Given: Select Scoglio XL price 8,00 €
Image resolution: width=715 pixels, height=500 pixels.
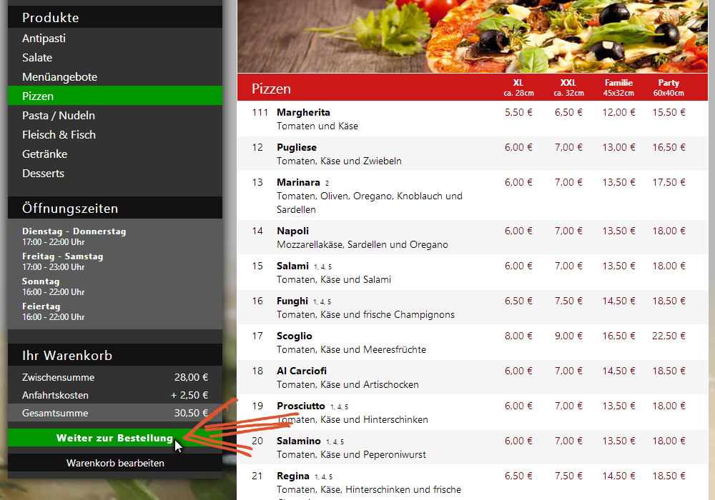Looking at the screenshot, I should (x=518, y=336).
